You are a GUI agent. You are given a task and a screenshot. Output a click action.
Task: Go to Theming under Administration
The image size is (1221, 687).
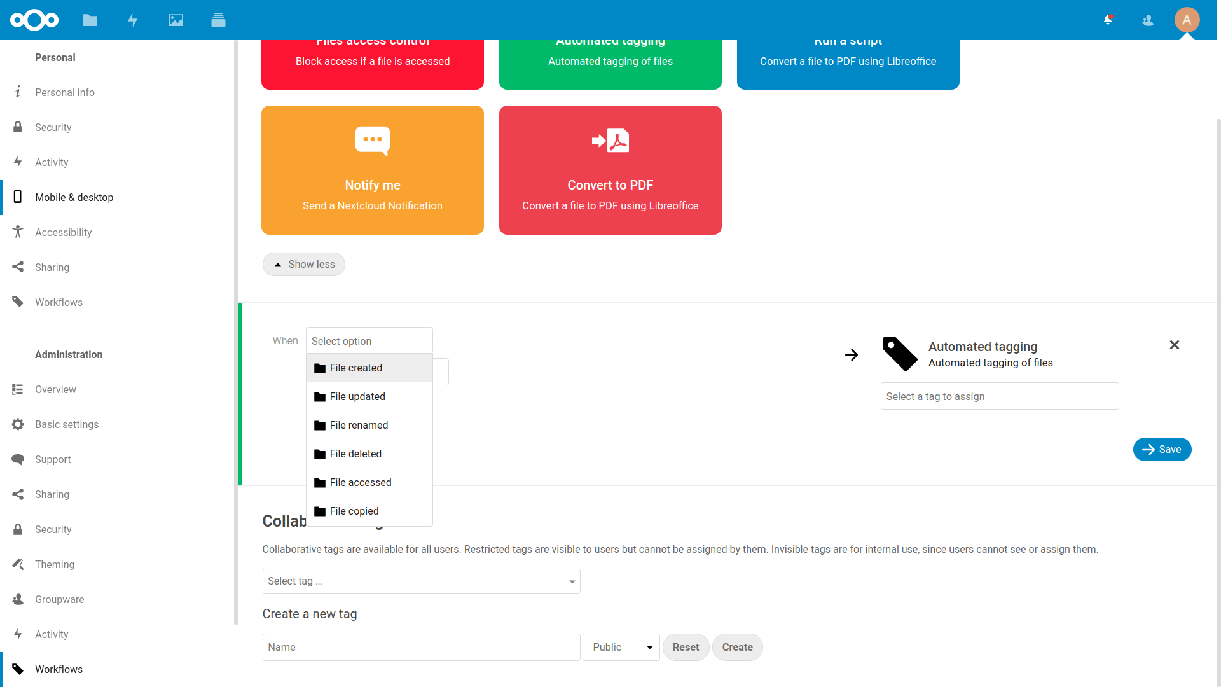point(55,564)
